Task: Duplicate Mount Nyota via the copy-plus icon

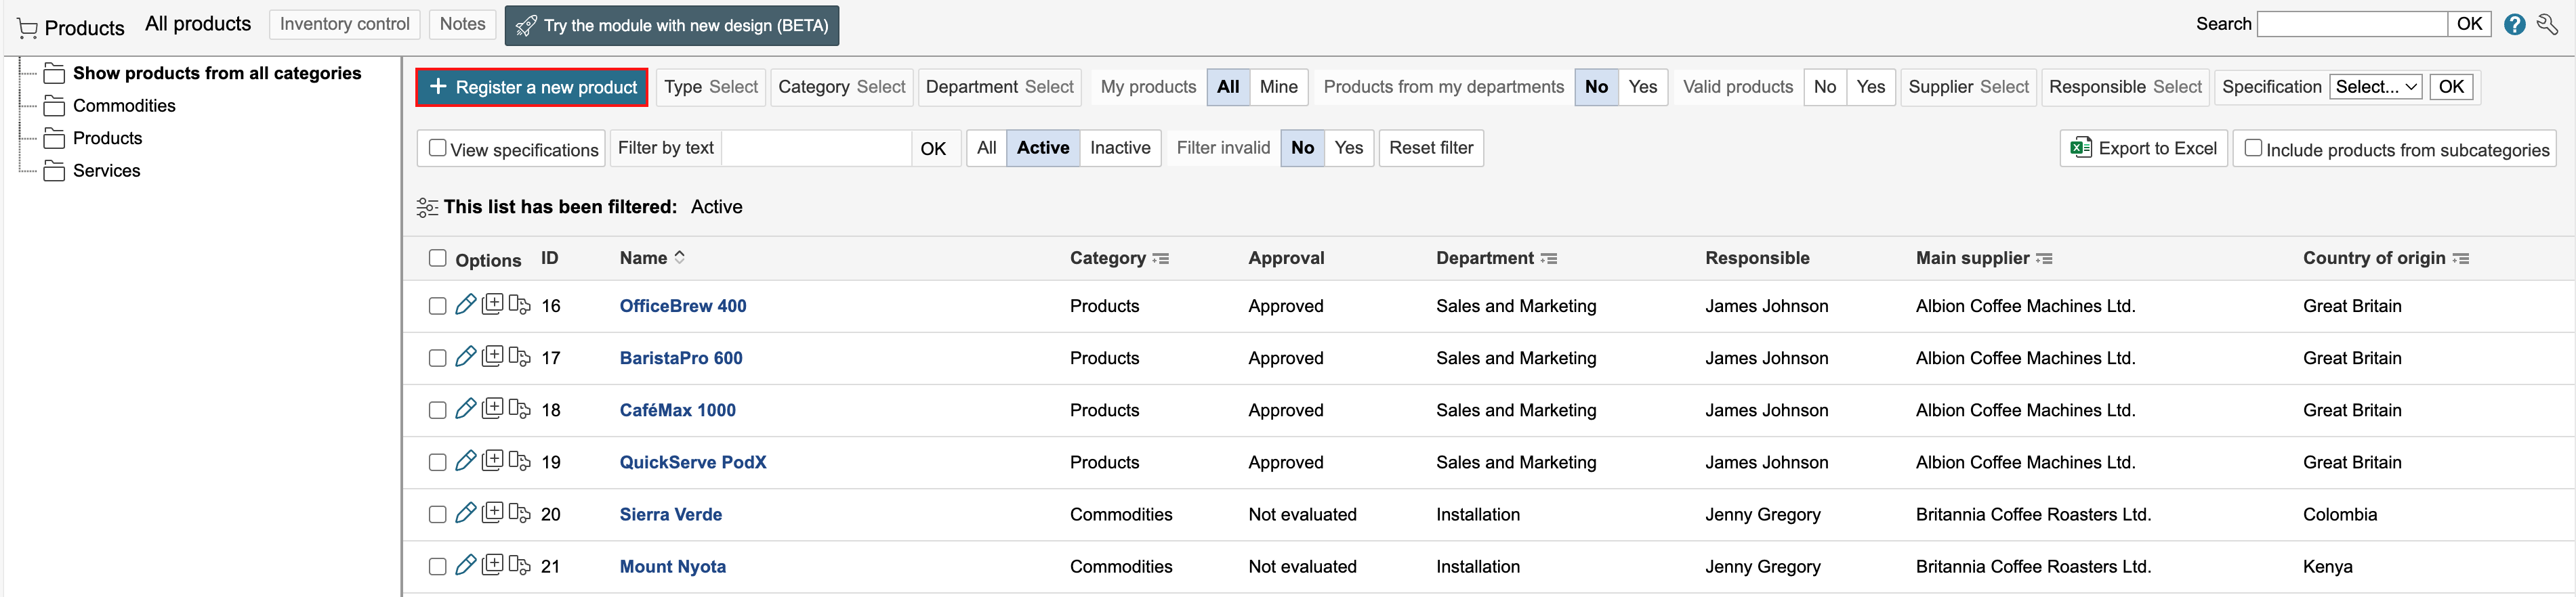Action: (492, 563)
